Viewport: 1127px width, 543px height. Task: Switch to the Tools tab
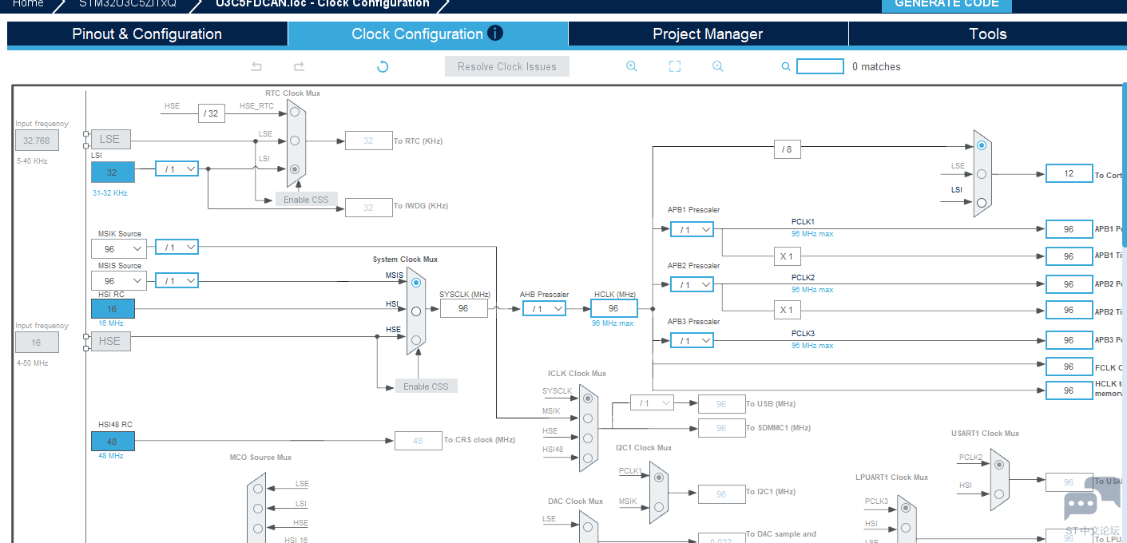988,34
